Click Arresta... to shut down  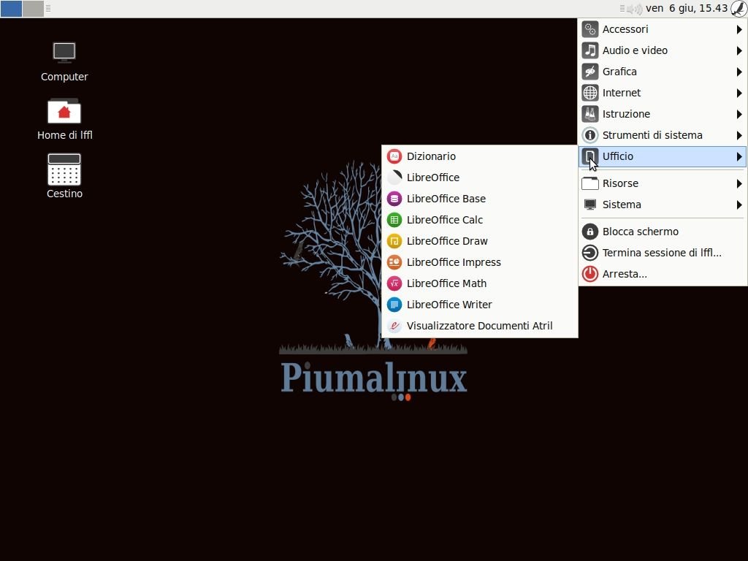[625, 274]
